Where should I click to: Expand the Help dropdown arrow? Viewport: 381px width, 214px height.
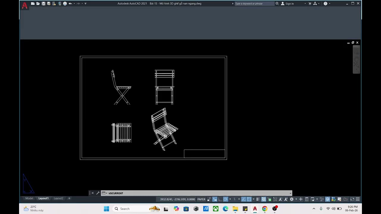330,4
